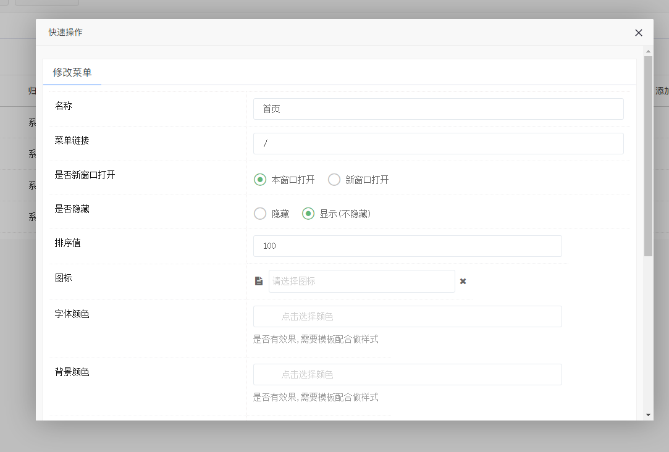Click the scrollbar track below the thumb
669x452 pixels.
coord(648,333)
